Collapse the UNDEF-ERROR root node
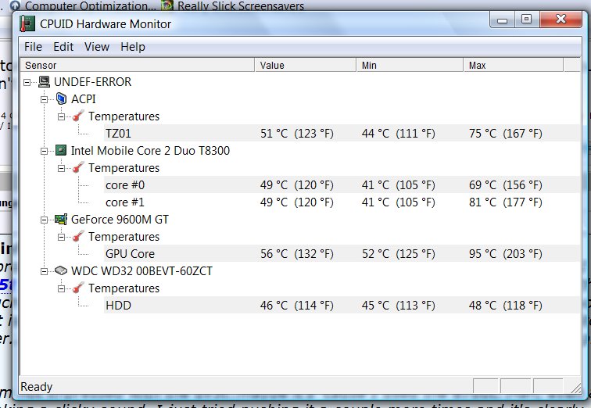 (27, 82)
